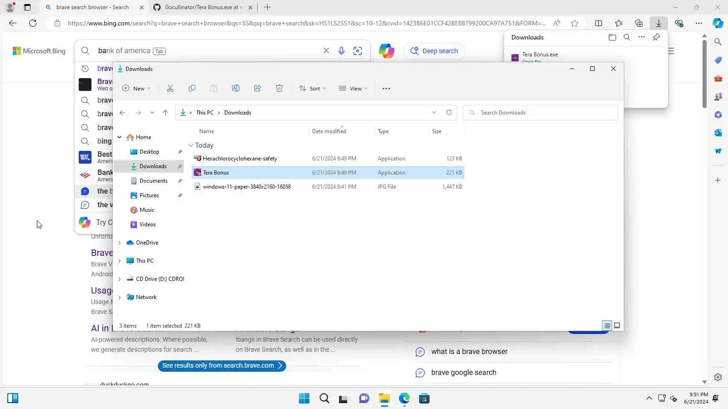Open the Explorer See more ellipsis menu
This screenshot has width=728, height=409.
[386, 89]
